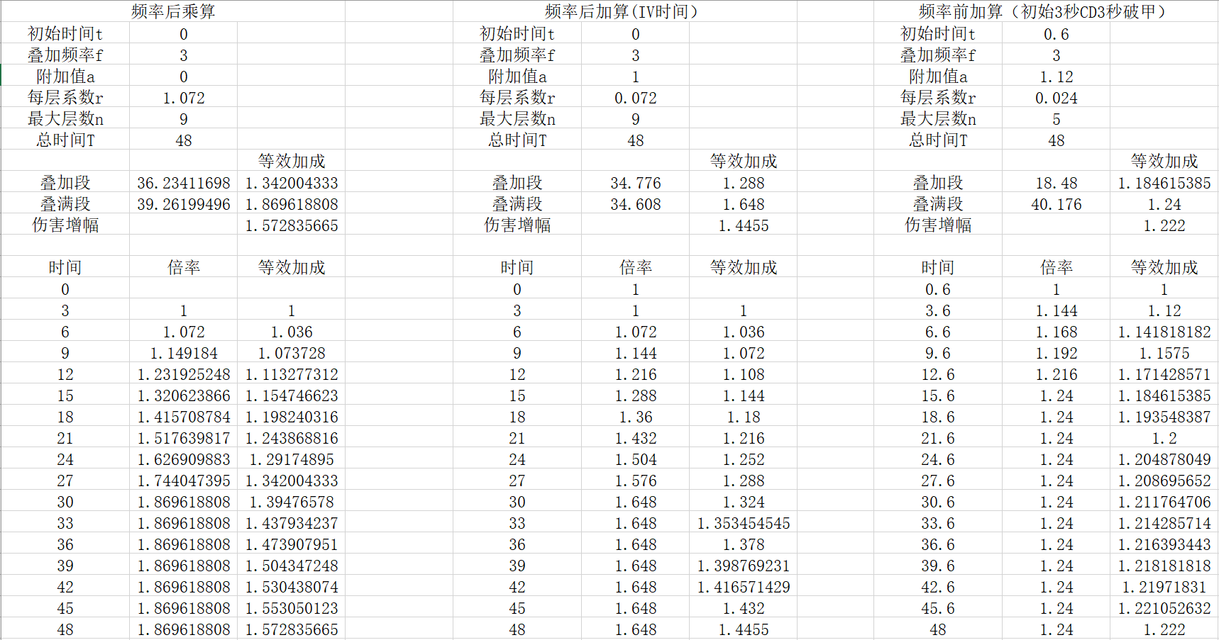Select the right table time cell 12.6
The height and width of the screenshot is (640, 1219).
pyautogui.click(x=938, y=374)
